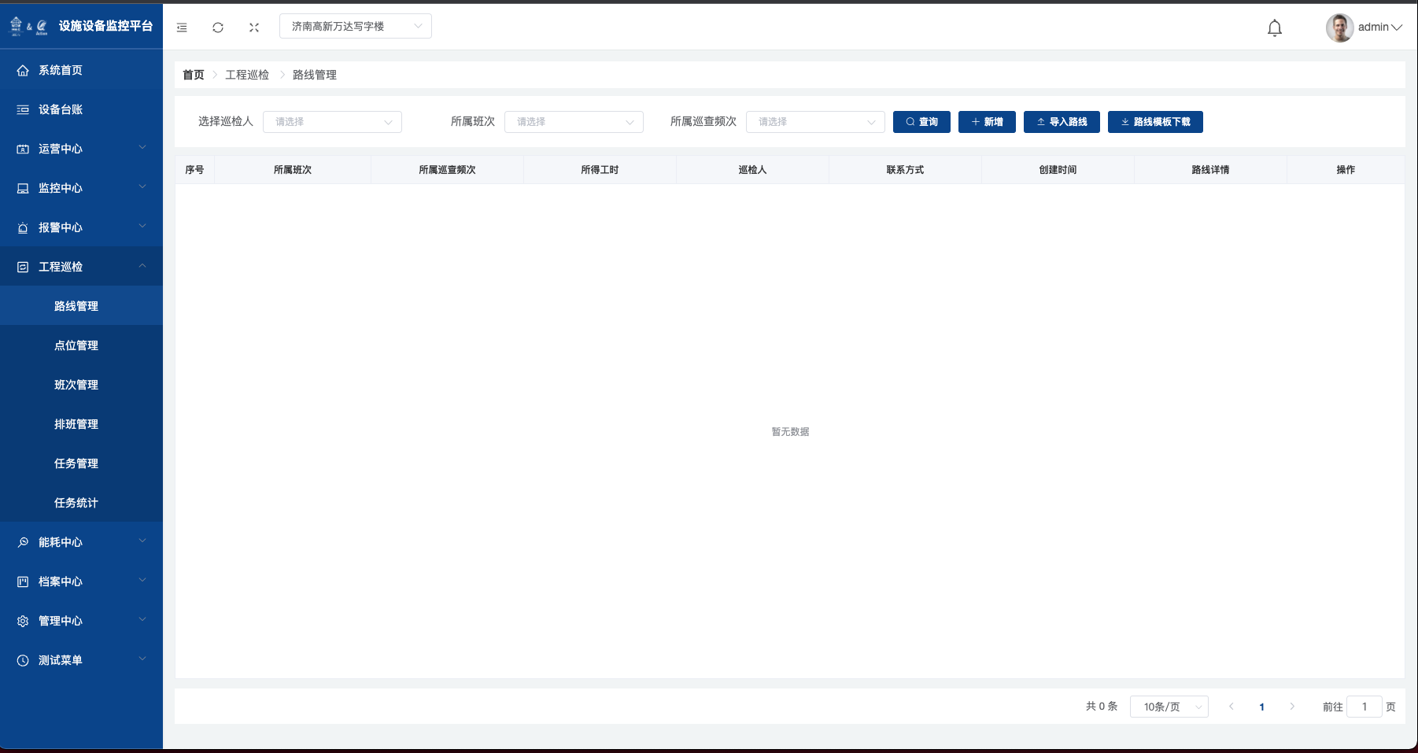Click the 前往 page number input field
The image size is (1418, 753).
tap(1364, 707)
